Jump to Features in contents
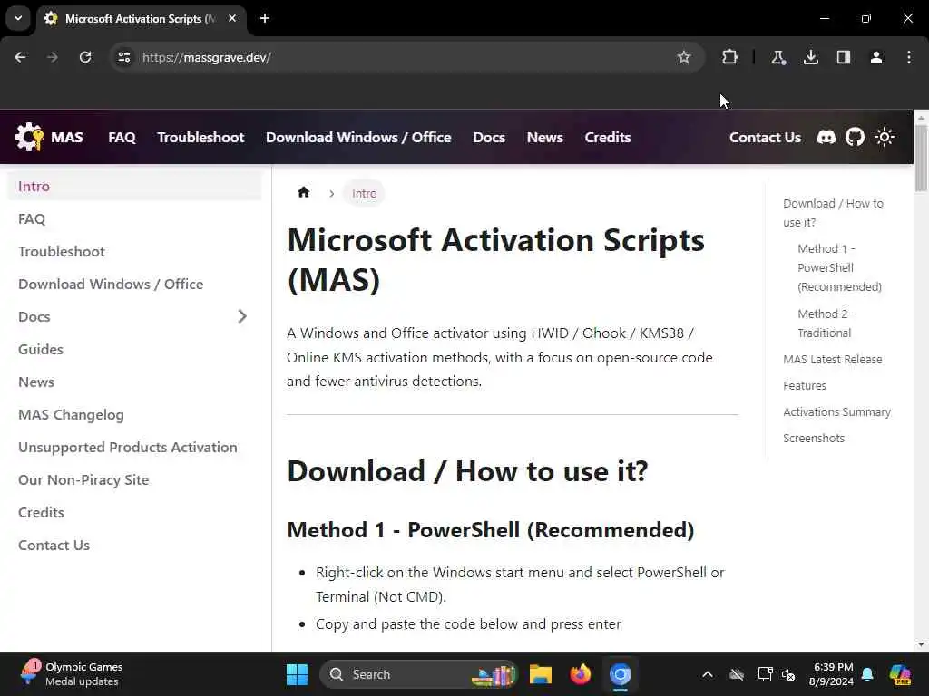 805,385
